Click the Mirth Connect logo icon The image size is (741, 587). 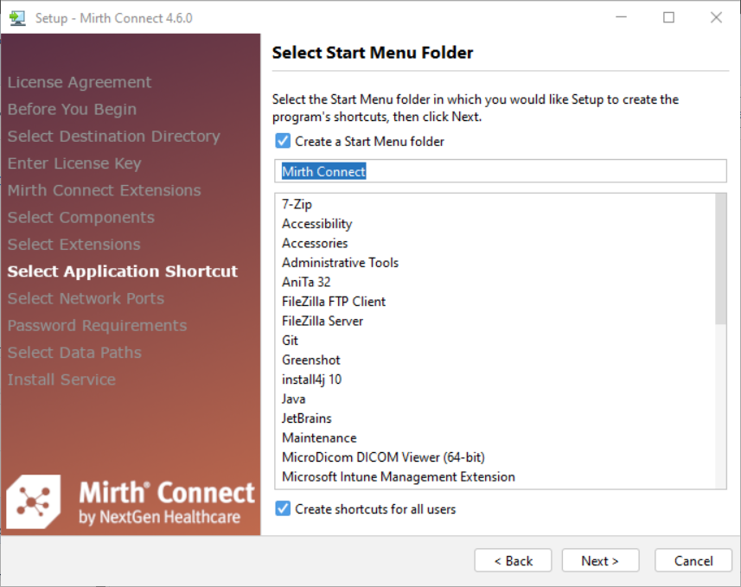(34, 501)
